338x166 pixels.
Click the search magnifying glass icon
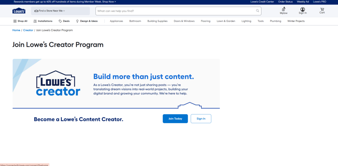[257, 11]
